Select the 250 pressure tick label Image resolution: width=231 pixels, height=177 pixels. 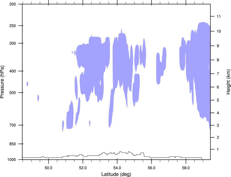pyautogui.click(x=13, y=26)
